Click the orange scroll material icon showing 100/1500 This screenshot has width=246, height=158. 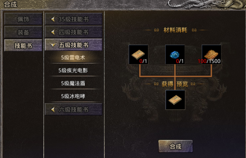tap(211, 54)
